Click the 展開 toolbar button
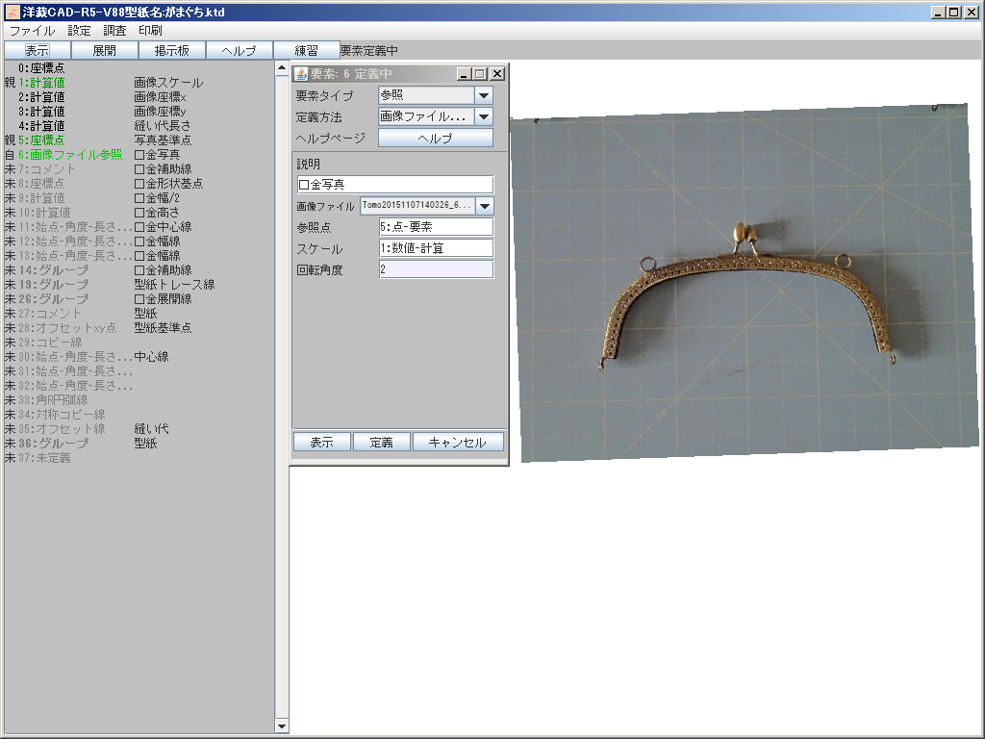Viewport: 985px width, 739px height. pos(104,50)
